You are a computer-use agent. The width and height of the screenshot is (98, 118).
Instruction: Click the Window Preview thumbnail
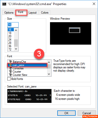(x=71, y=33)
